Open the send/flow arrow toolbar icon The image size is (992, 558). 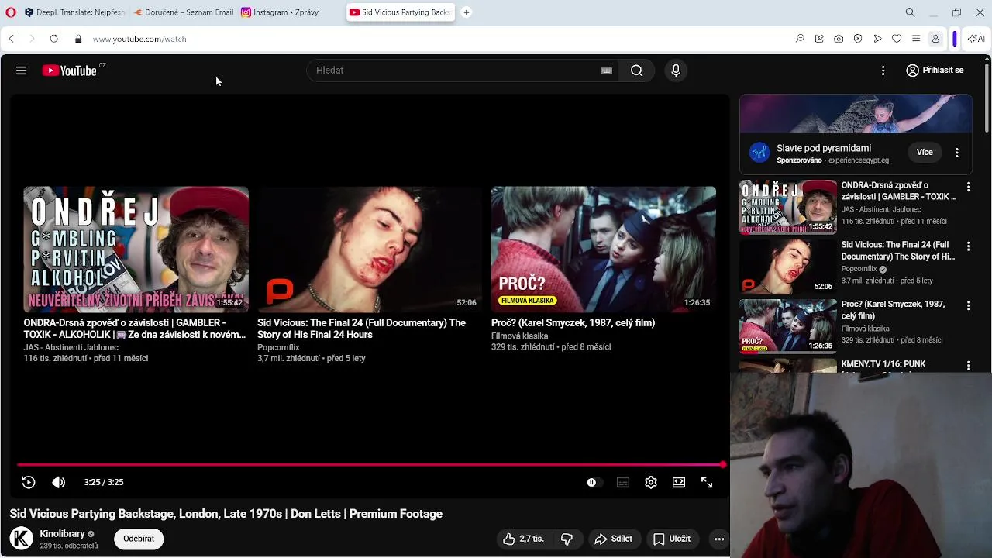[x=877, y=39]
